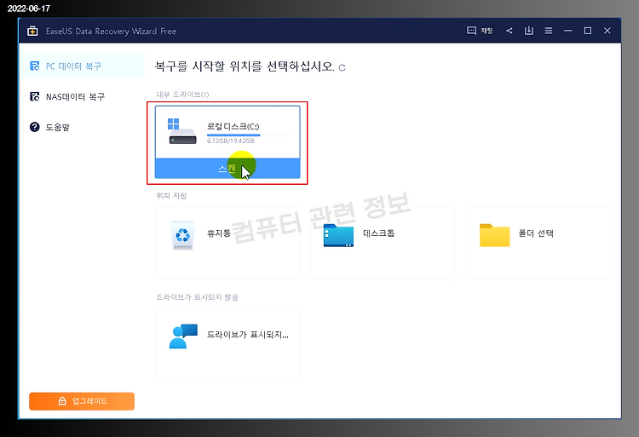Image resolution: width=639 pixels, height=437 pixels.
Task: Click the recycle bin icon
Action: click(182, 235)
